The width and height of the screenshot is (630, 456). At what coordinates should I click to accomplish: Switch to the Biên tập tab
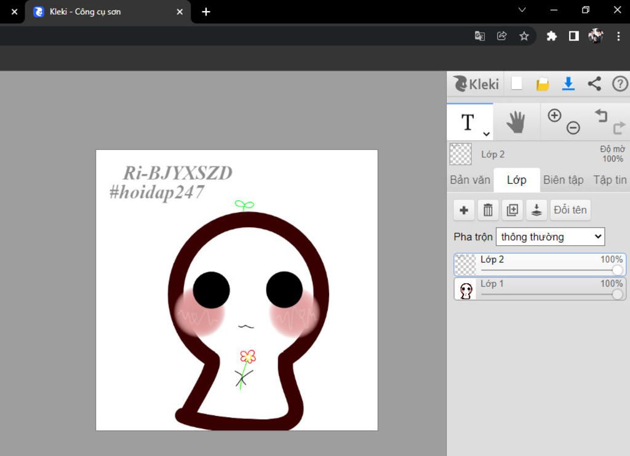click(x=563, y=180)
